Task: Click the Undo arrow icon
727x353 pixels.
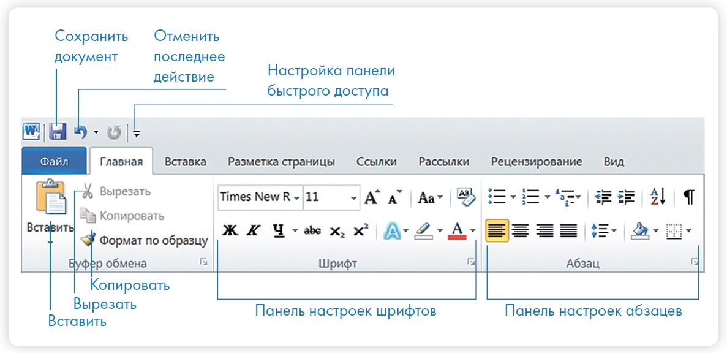Action: pos(80,131)
